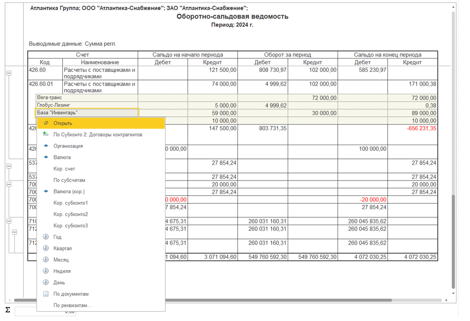Choose Кор. субконто3 menu entry
The height and width of the screenshot is (321, 470).
[x=101, y=226]
